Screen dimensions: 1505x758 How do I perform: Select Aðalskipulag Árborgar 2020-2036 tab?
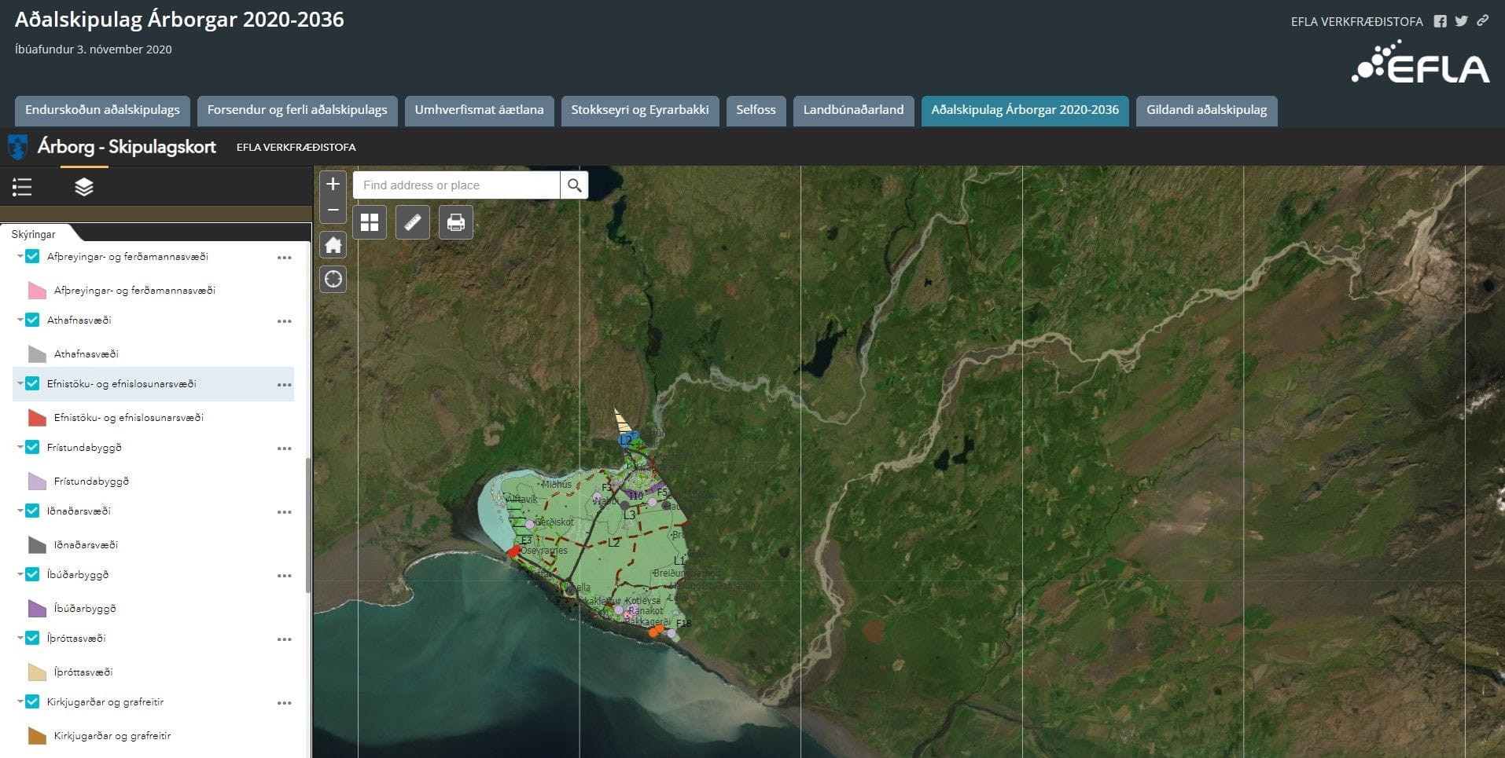pos(1025,111)
